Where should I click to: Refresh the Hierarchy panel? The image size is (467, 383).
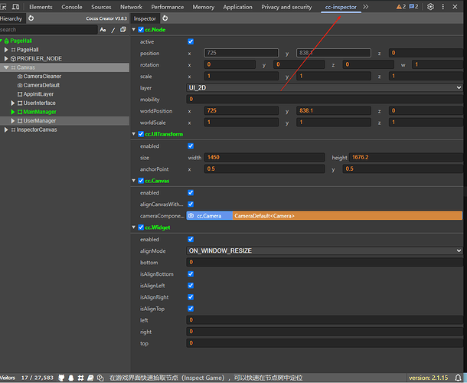coord(31,18)
